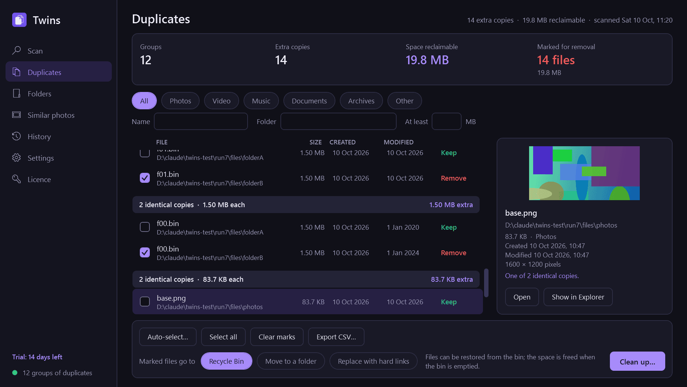Filter duplicates by Other

(405, 101)
